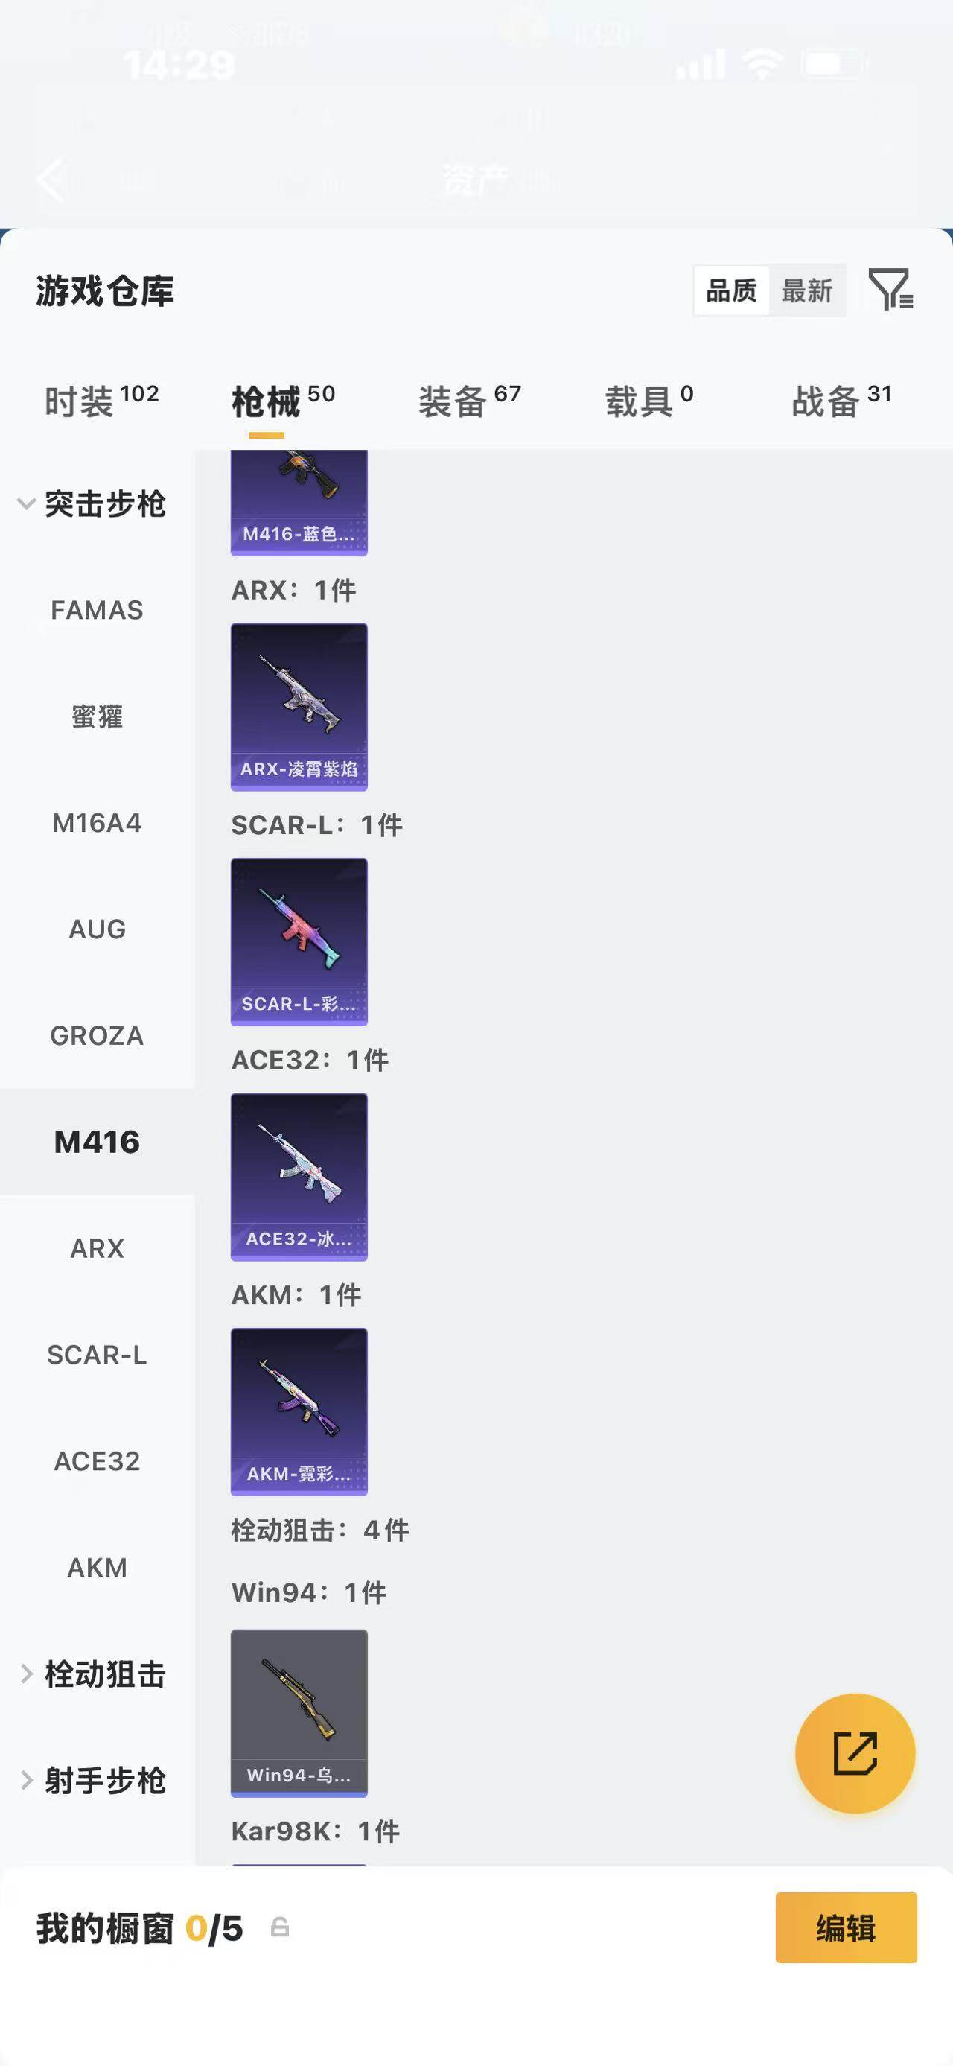This screenshot has width=953, height=2066.
Task: Tap the lock icon beside 我的橱窗
Action: coord(280,1927)
